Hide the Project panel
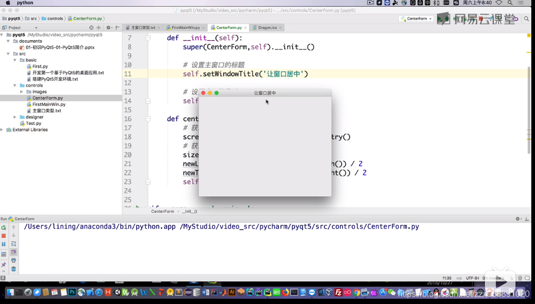 tap(118, 27)
